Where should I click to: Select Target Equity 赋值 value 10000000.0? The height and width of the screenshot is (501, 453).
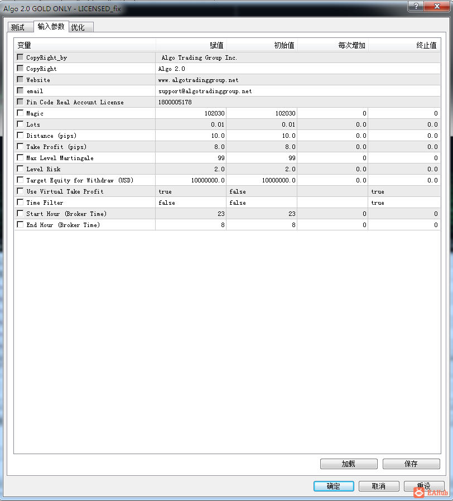click(191, 180)
